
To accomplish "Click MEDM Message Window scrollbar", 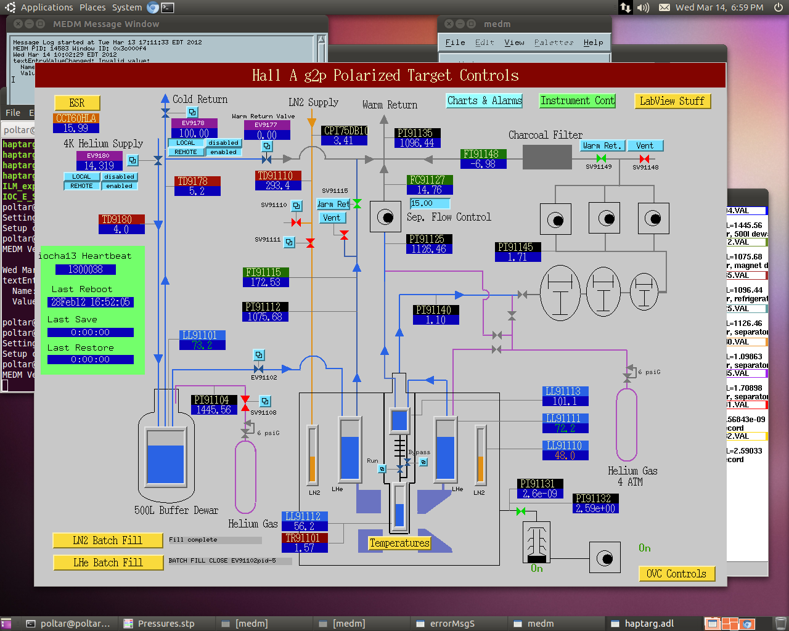I will pos(322,69).
